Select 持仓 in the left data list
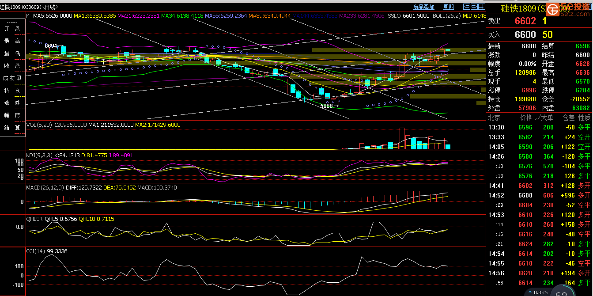This screenshot has width=593, height=296. coord(12,91)
